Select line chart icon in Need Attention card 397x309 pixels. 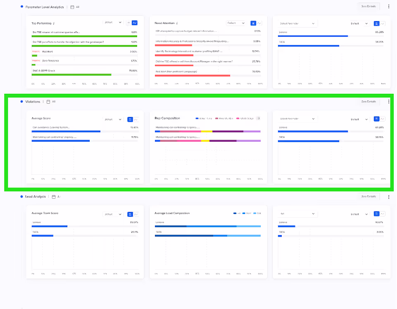(259, 23)
